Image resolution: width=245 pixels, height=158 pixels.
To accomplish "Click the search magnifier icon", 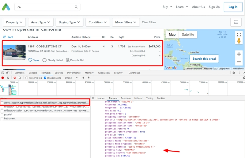I will [x=76, y=7].
